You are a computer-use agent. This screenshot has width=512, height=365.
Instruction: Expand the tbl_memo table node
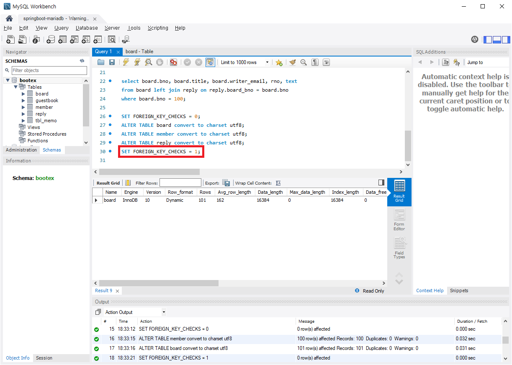23,121
